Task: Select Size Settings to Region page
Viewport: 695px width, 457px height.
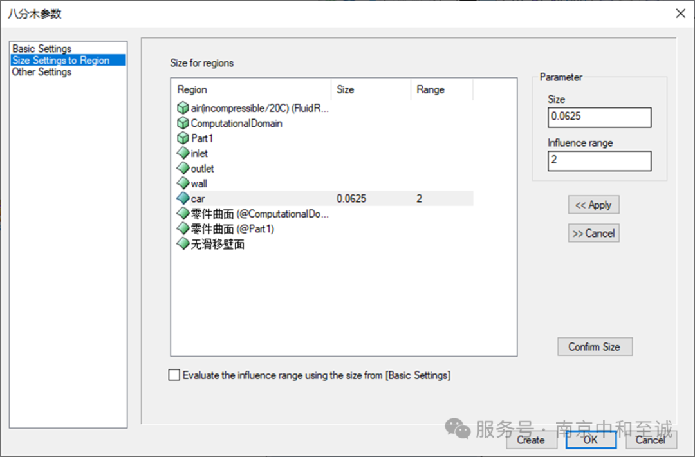Action: (68, 60)
